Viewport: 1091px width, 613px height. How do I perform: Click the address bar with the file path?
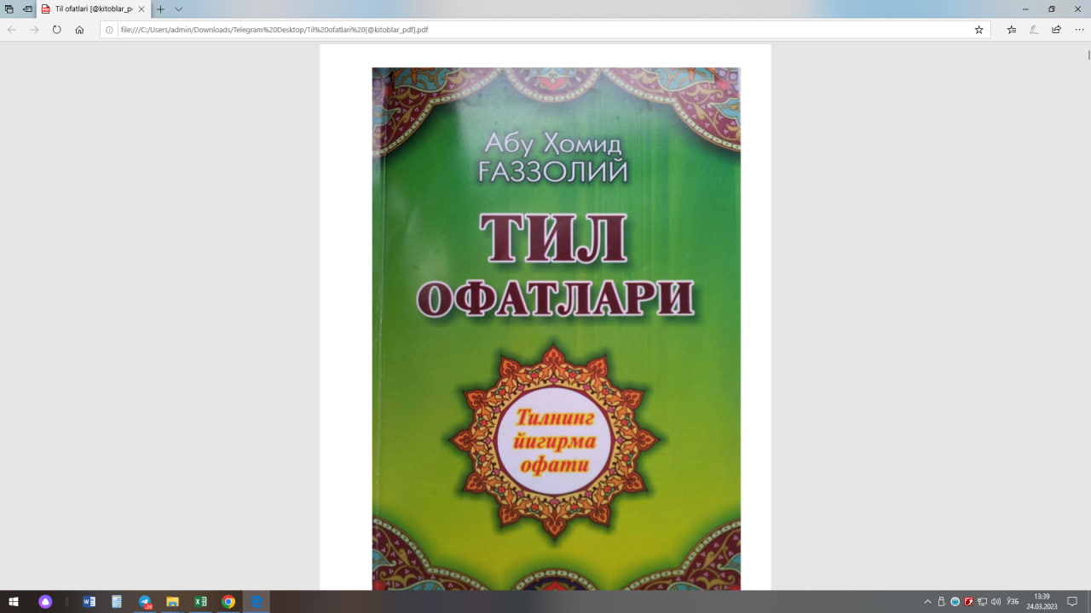(545, 29)
